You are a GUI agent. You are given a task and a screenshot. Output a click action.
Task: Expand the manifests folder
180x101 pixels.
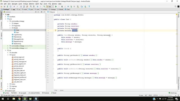point(6,17)
